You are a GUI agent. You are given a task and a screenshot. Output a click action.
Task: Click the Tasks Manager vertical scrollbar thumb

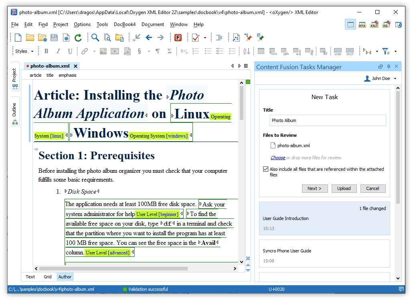click(398, 147)
